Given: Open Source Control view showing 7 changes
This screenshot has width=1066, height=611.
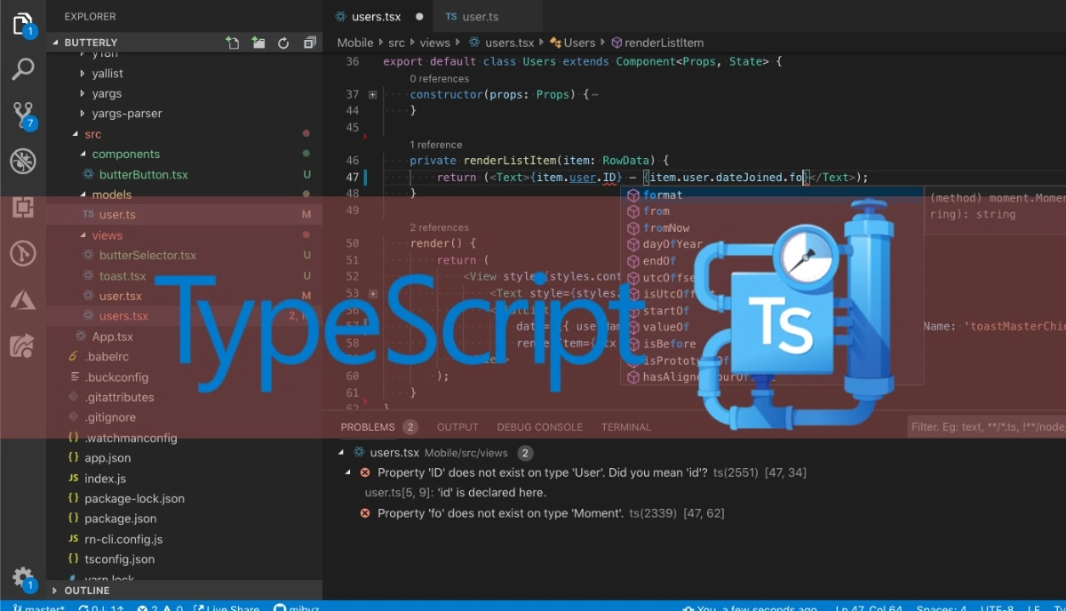Looking at the screenshot, I should pyautogui.click(x=23, y=114).
